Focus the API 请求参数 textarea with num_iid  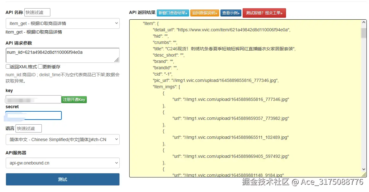click(x=63, y=55)
